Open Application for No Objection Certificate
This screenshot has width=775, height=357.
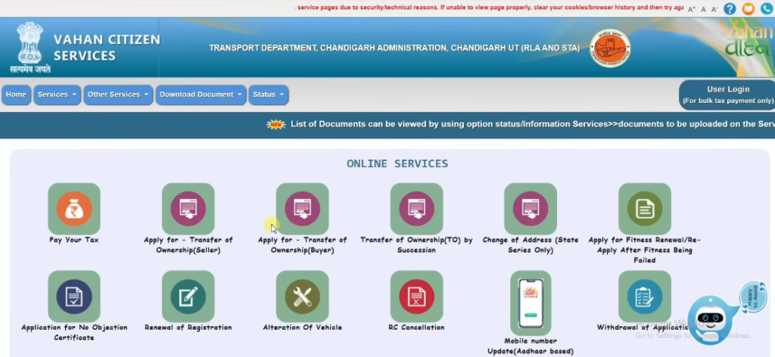click(x=74, y=296)
